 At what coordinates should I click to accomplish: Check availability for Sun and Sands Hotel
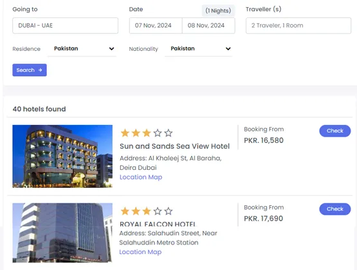[335, 131]
